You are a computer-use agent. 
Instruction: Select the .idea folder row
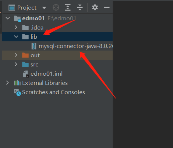(57, 28)
